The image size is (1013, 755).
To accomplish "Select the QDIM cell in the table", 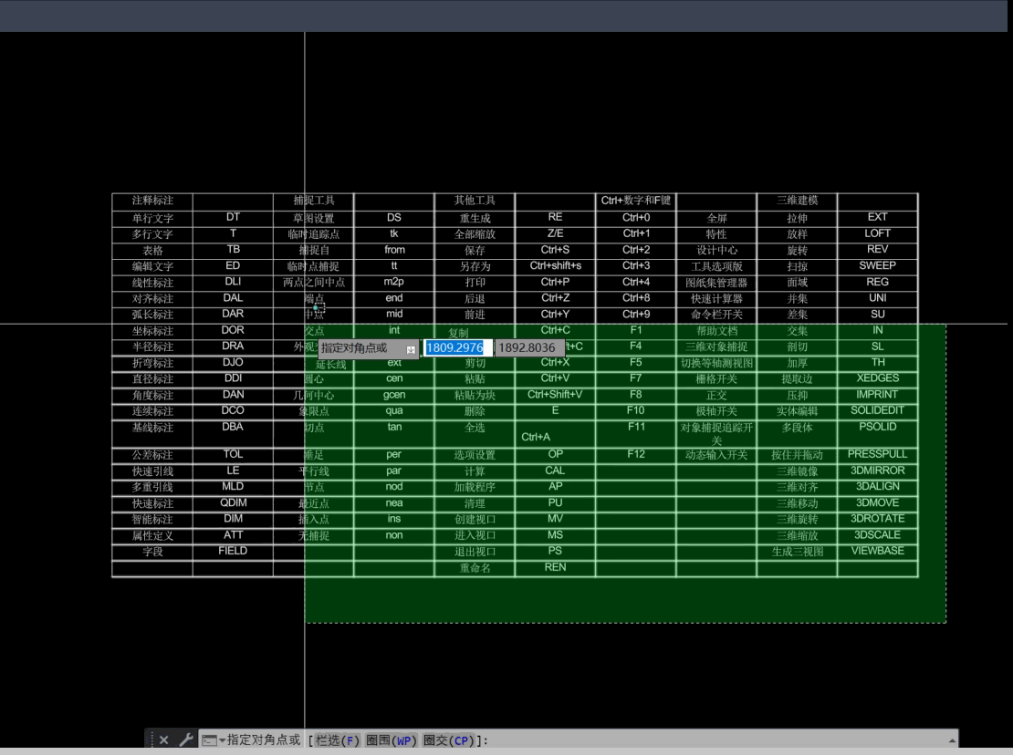I will 233,502.
